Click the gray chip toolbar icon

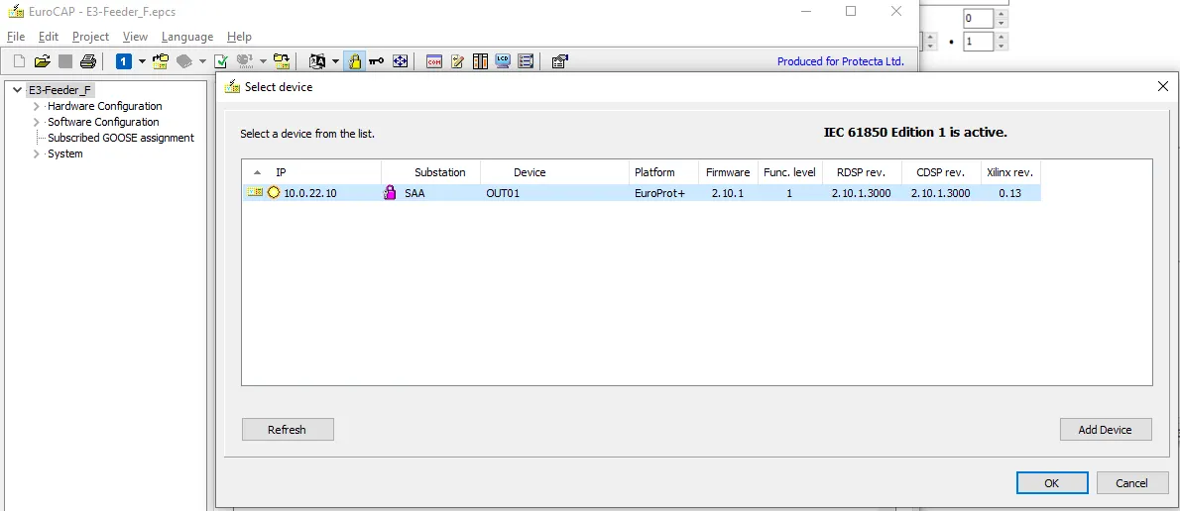coord(184,61)
